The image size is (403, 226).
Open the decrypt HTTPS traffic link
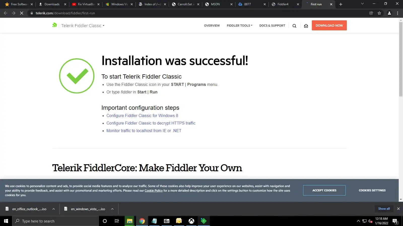point(151,123)
